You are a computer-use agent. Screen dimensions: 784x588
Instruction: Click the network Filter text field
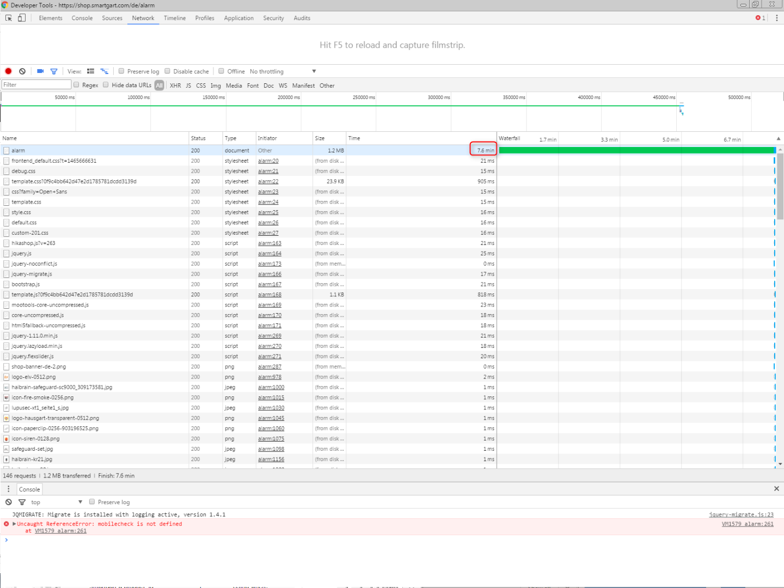[x=36, y=84]
